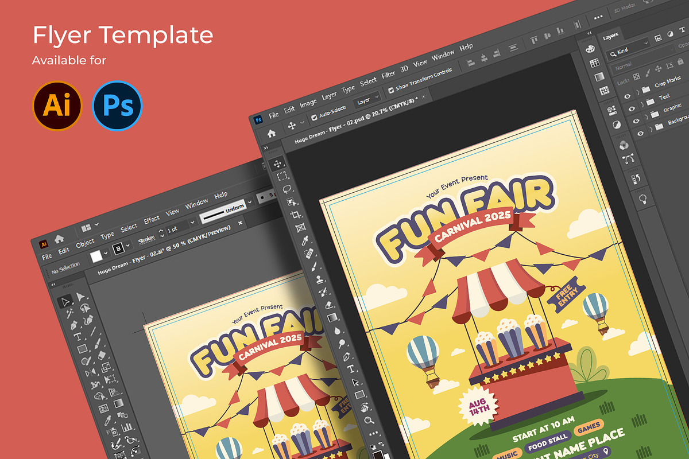This screenshot has height=459, width=689.
Task: Select the Zoom tool in Photoshop
Action: [x=368, y=420]
